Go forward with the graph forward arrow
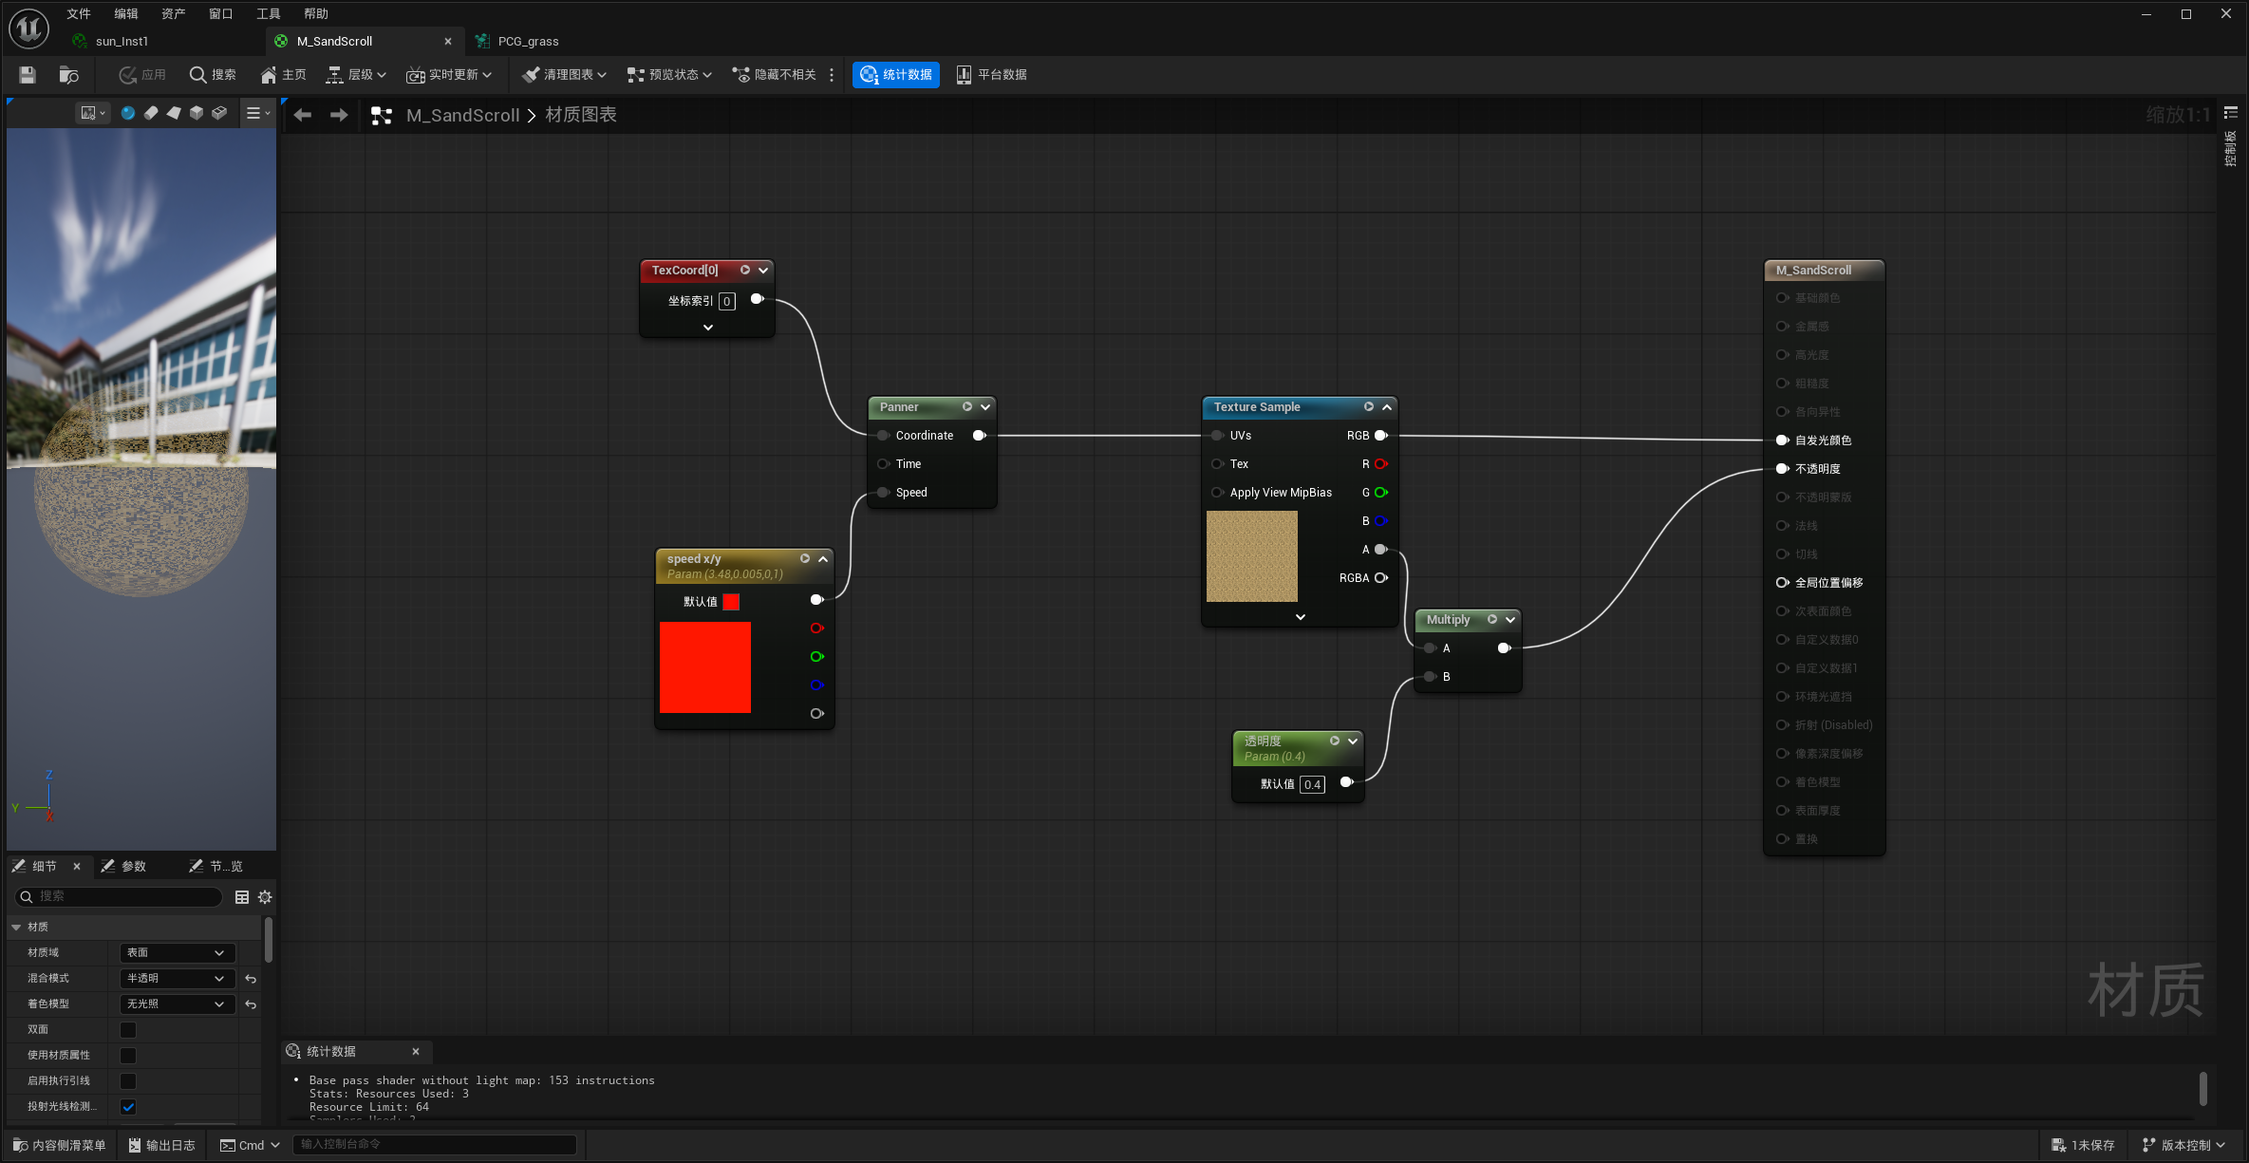 coord(339,115)
